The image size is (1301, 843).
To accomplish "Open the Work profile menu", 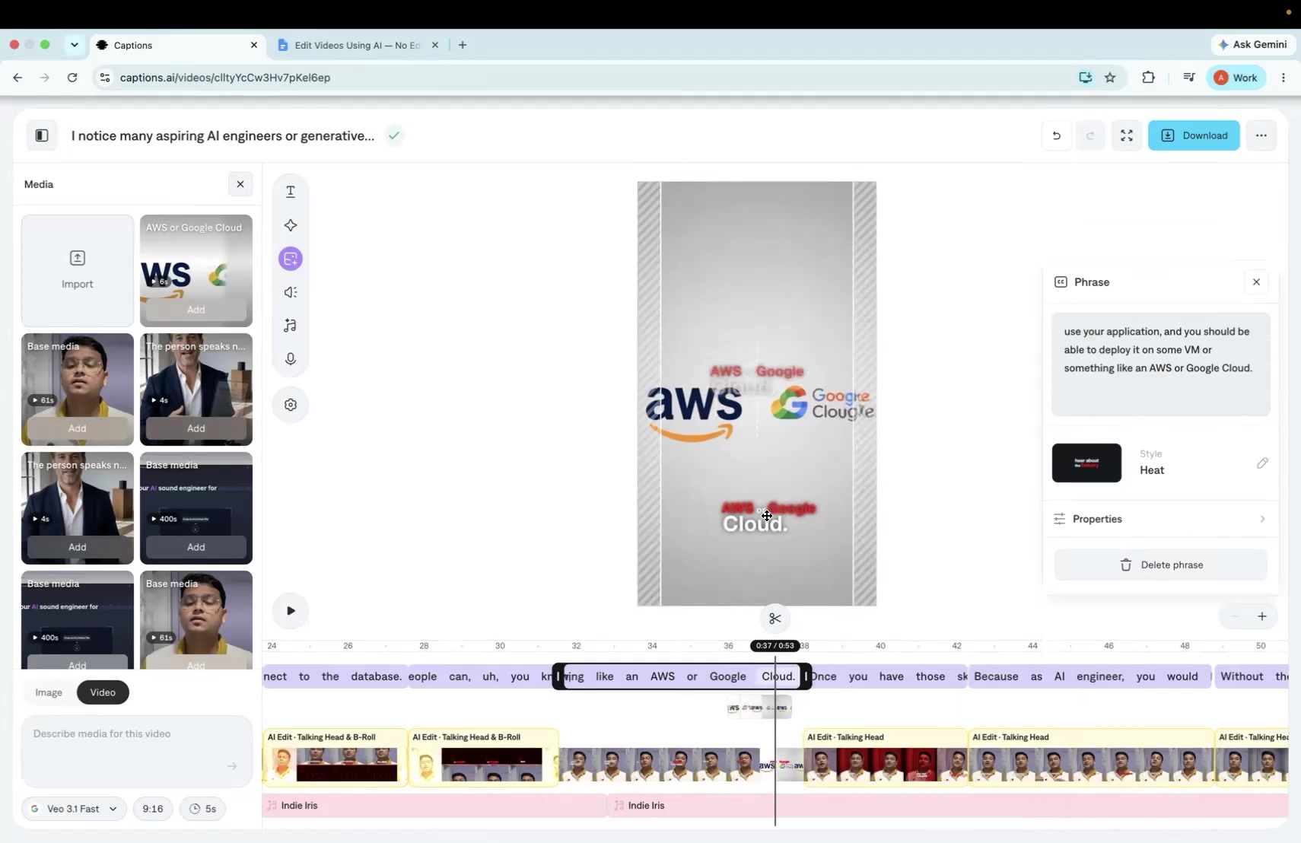I will click(x=1236, y=78).
